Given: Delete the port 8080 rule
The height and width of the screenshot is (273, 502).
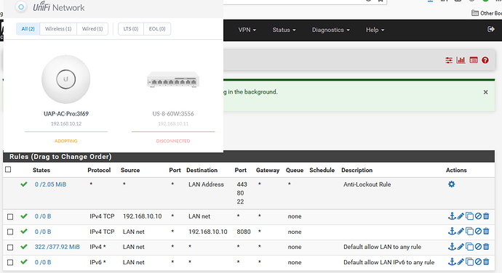Looking at the screenshot, I should [486, 231].
